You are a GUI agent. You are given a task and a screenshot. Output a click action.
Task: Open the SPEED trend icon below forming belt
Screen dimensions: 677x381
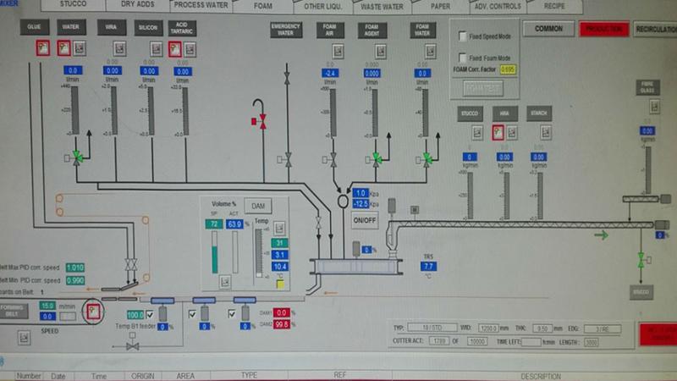click(x=24, y=337)
